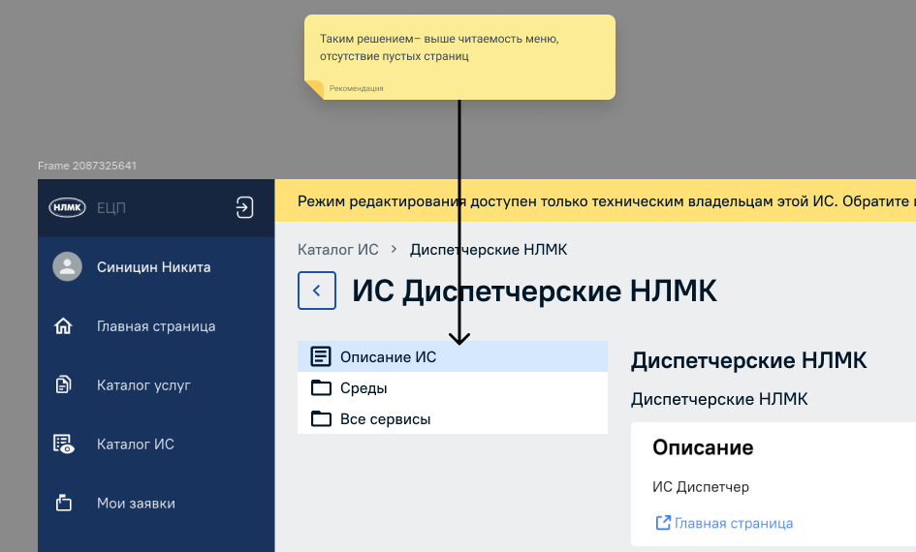Click the Описание ИС document icon
This screenshot has width=916, height=552.
pos(321,357)
